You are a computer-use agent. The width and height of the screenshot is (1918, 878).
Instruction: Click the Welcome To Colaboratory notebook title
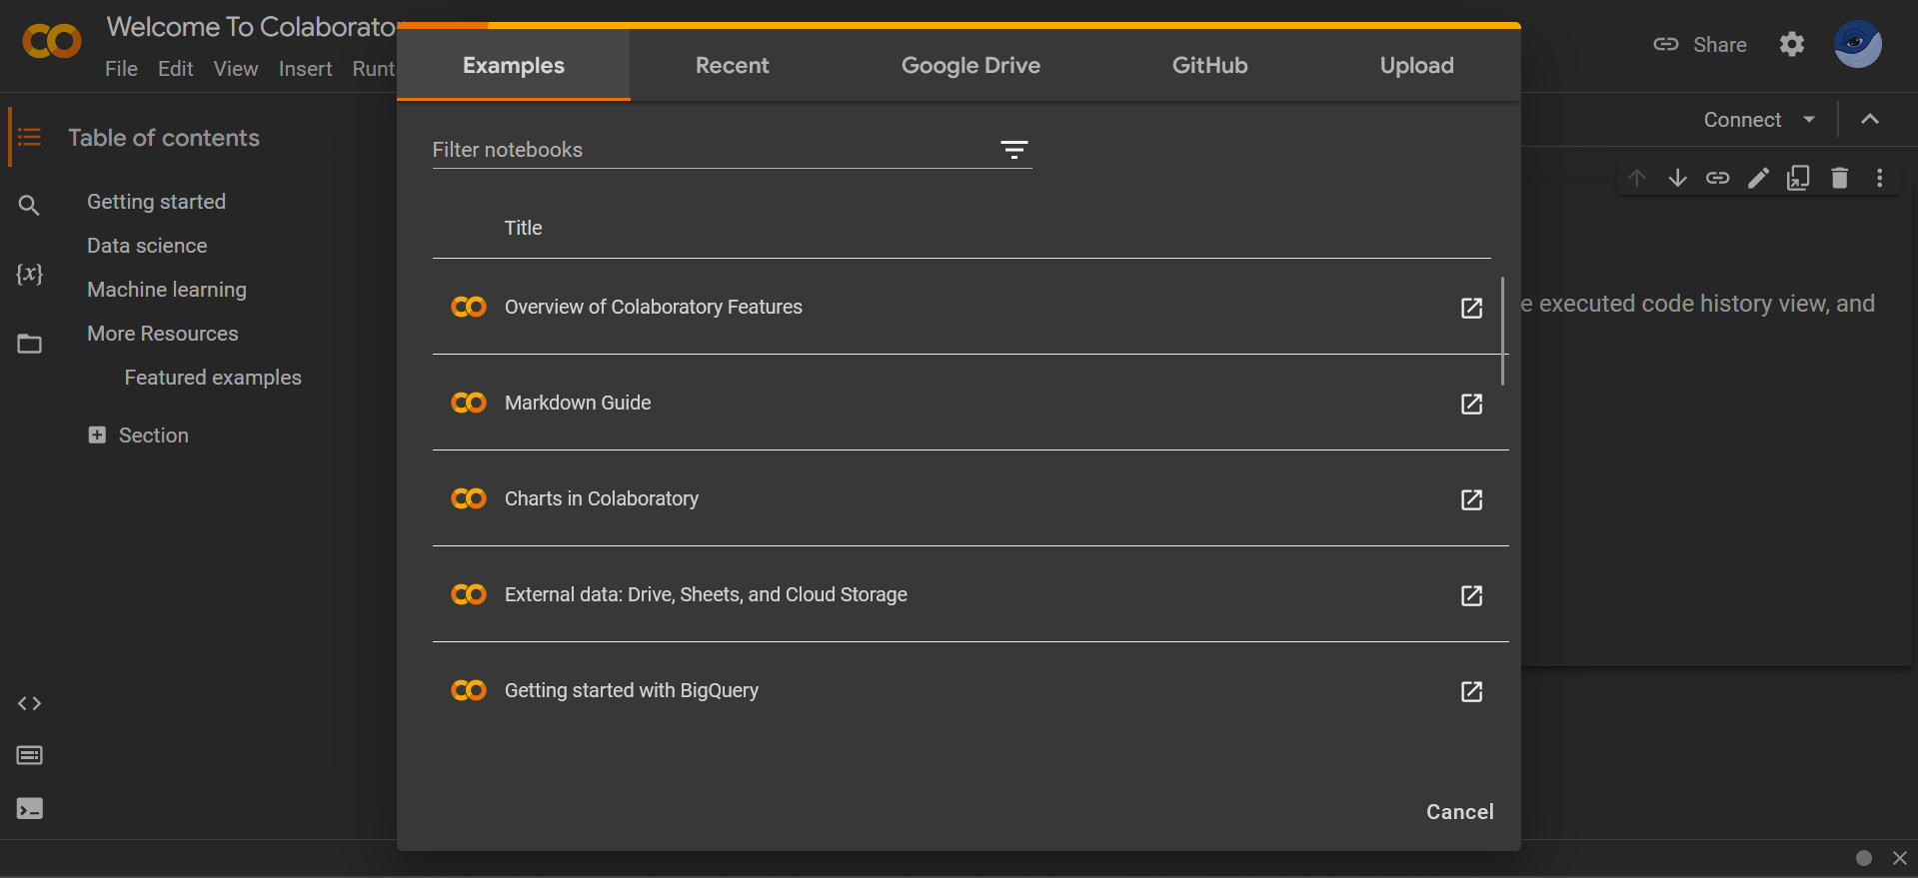point(251,27)
